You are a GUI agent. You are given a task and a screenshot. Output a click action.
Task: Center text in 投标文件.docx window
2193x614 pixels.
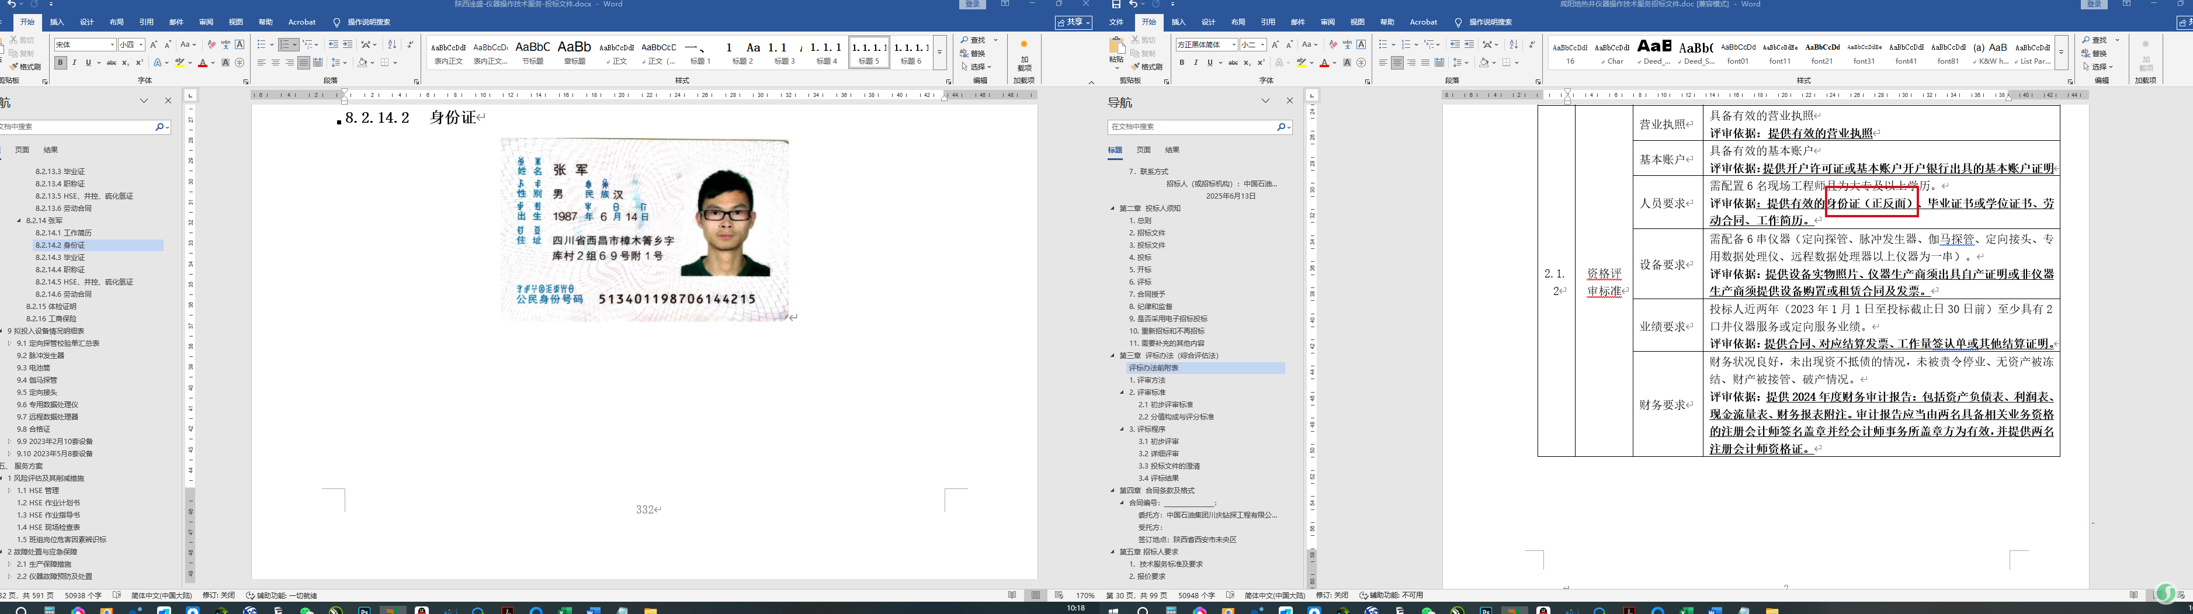pos(276,62)
